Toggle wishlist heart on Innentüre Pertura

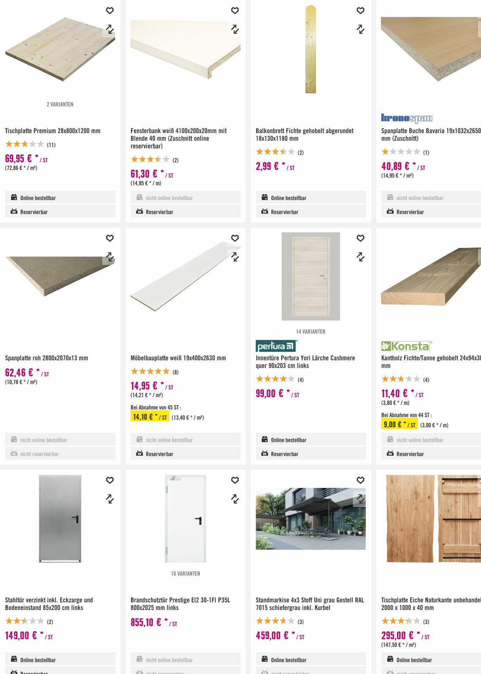click(360, 238)
